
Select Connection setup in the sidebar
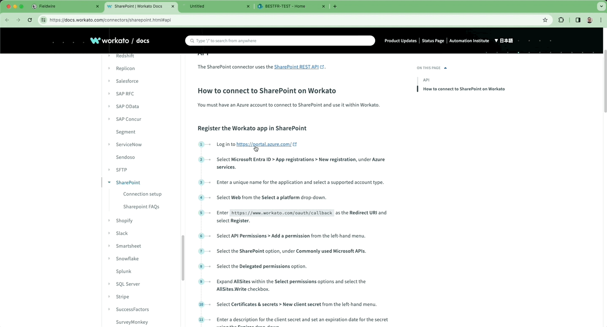click(142, 194)
